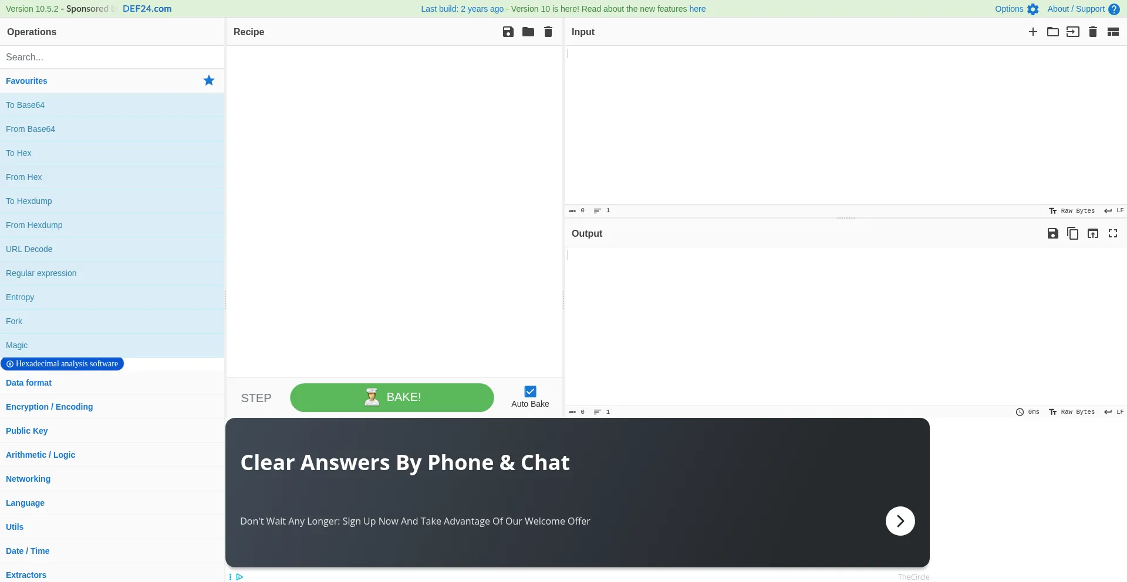
Task: Load a saved recipe via folder icon
Action: (x=528, y=32)
